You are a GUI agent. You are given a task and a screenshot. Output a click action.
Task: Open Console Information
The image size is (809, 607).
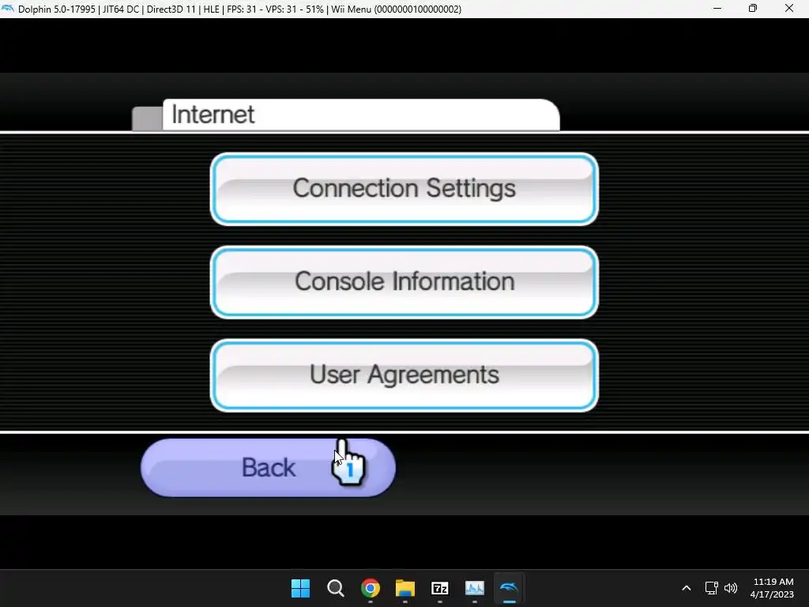coord(404,282)
